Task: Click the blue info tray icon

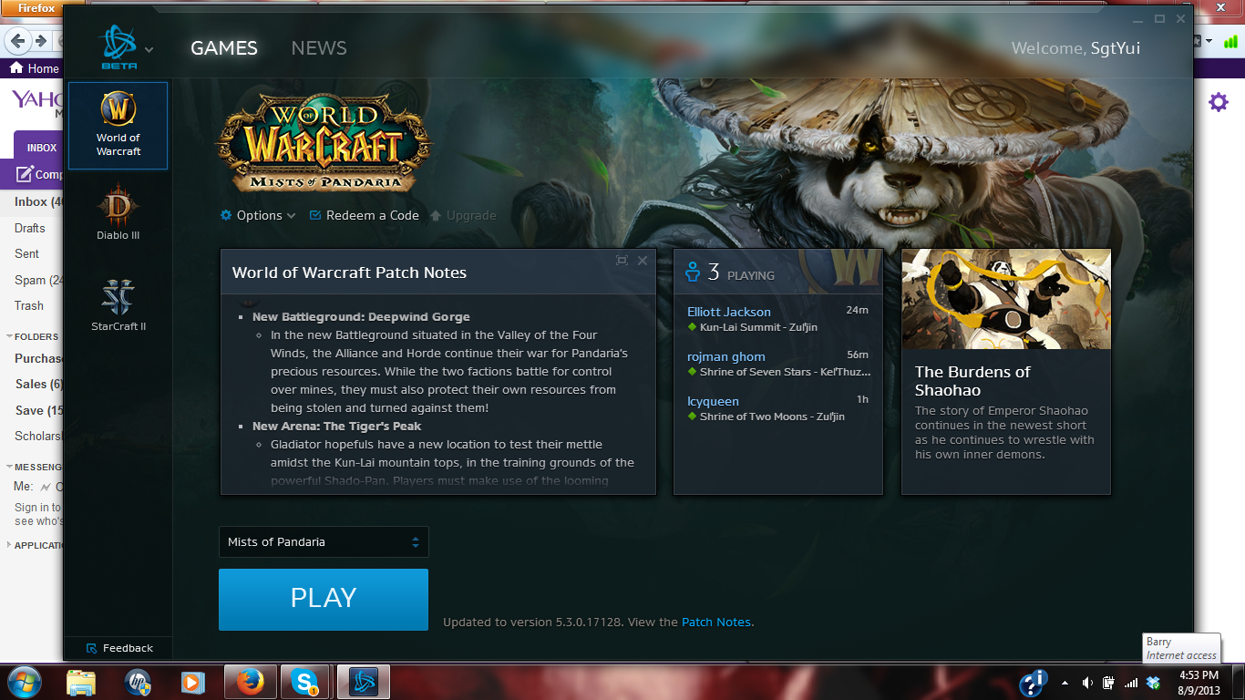Action: click(1033, 683)
